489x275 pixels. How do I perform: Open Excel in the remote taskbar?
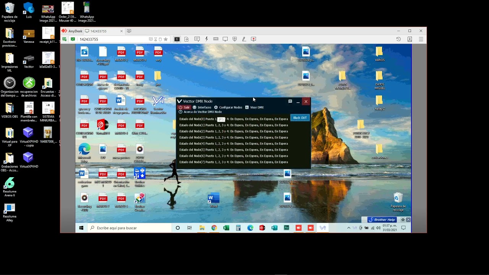tap(226, 228)
